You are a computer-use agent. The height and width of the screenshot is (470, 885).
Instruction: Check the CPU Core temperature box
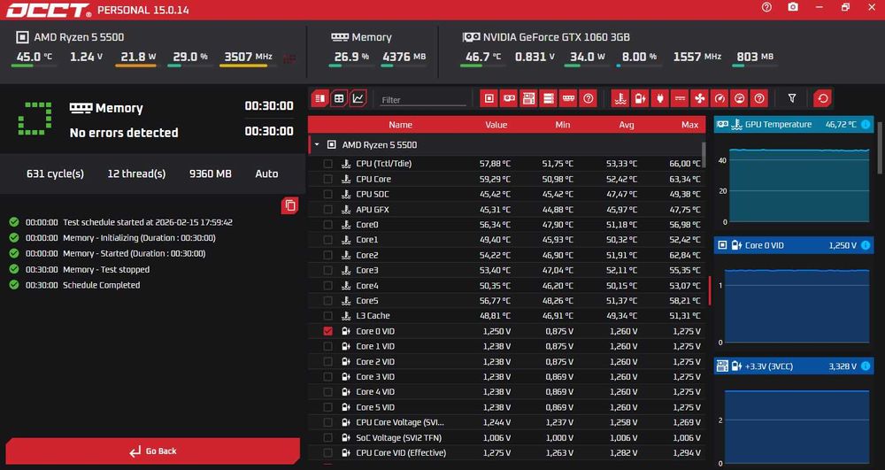pos(328,179)
